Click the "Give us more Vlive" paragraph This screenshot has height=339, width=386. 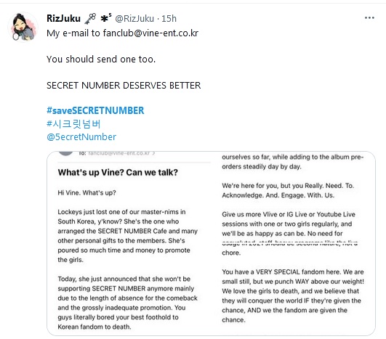[290, 234]
